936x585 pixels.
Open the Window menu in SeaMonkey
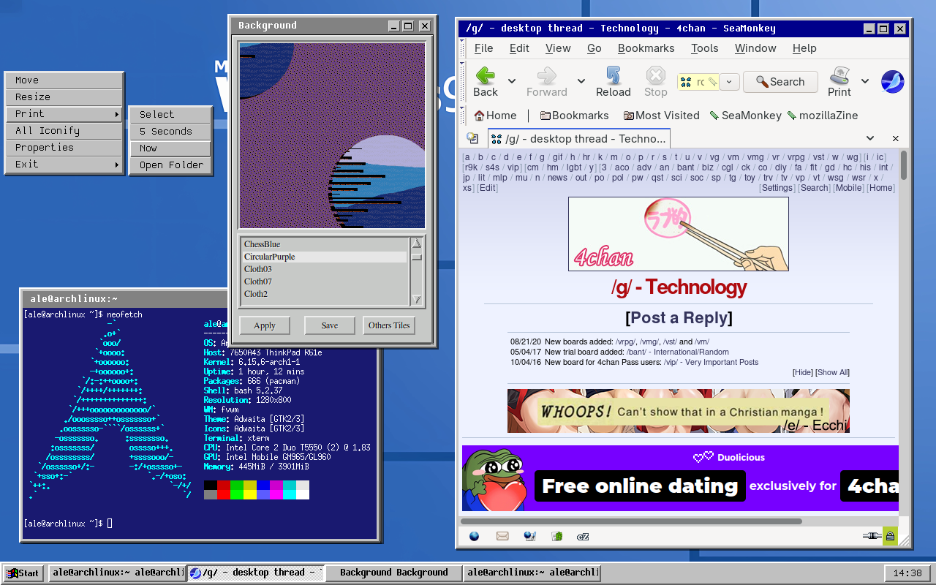pos(755,48)
